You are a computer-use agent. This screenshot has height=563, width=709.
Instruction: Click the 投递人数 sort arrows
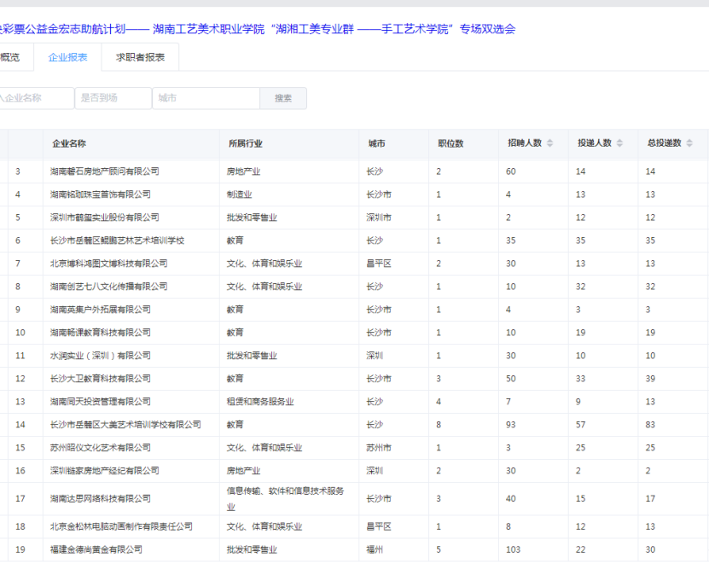tap(620, 143)
